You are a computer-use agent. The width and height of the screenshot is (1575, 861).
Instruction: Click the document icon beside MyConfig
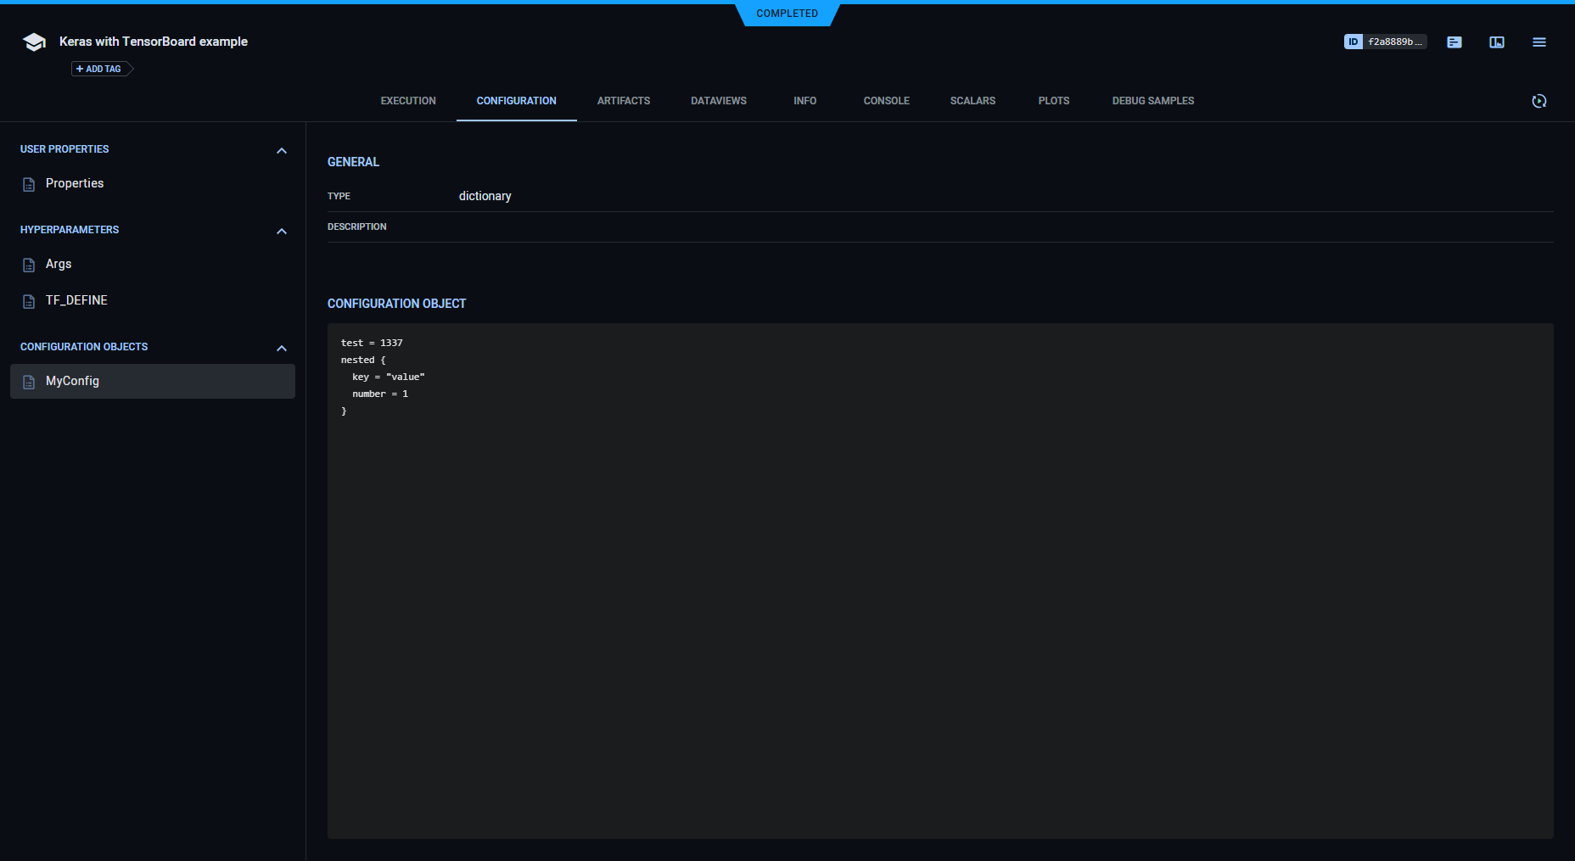point(30,381)
